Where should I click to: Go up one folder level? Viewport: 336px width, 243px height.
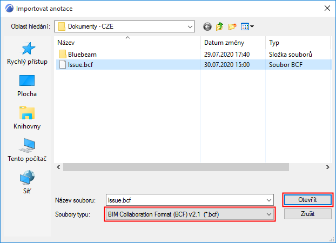click(220, 26)
